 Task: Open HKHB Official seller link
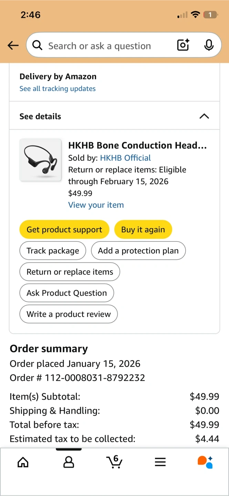(x=125, y=158)
